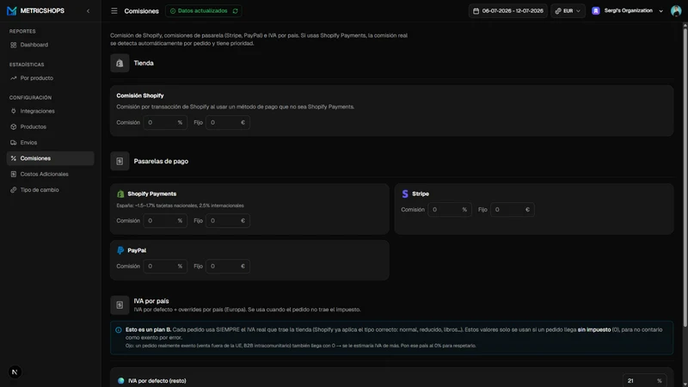Screen dimensions: 688x387
Task: Click the Datos actualizados status badge
Action: pos(203,11)
